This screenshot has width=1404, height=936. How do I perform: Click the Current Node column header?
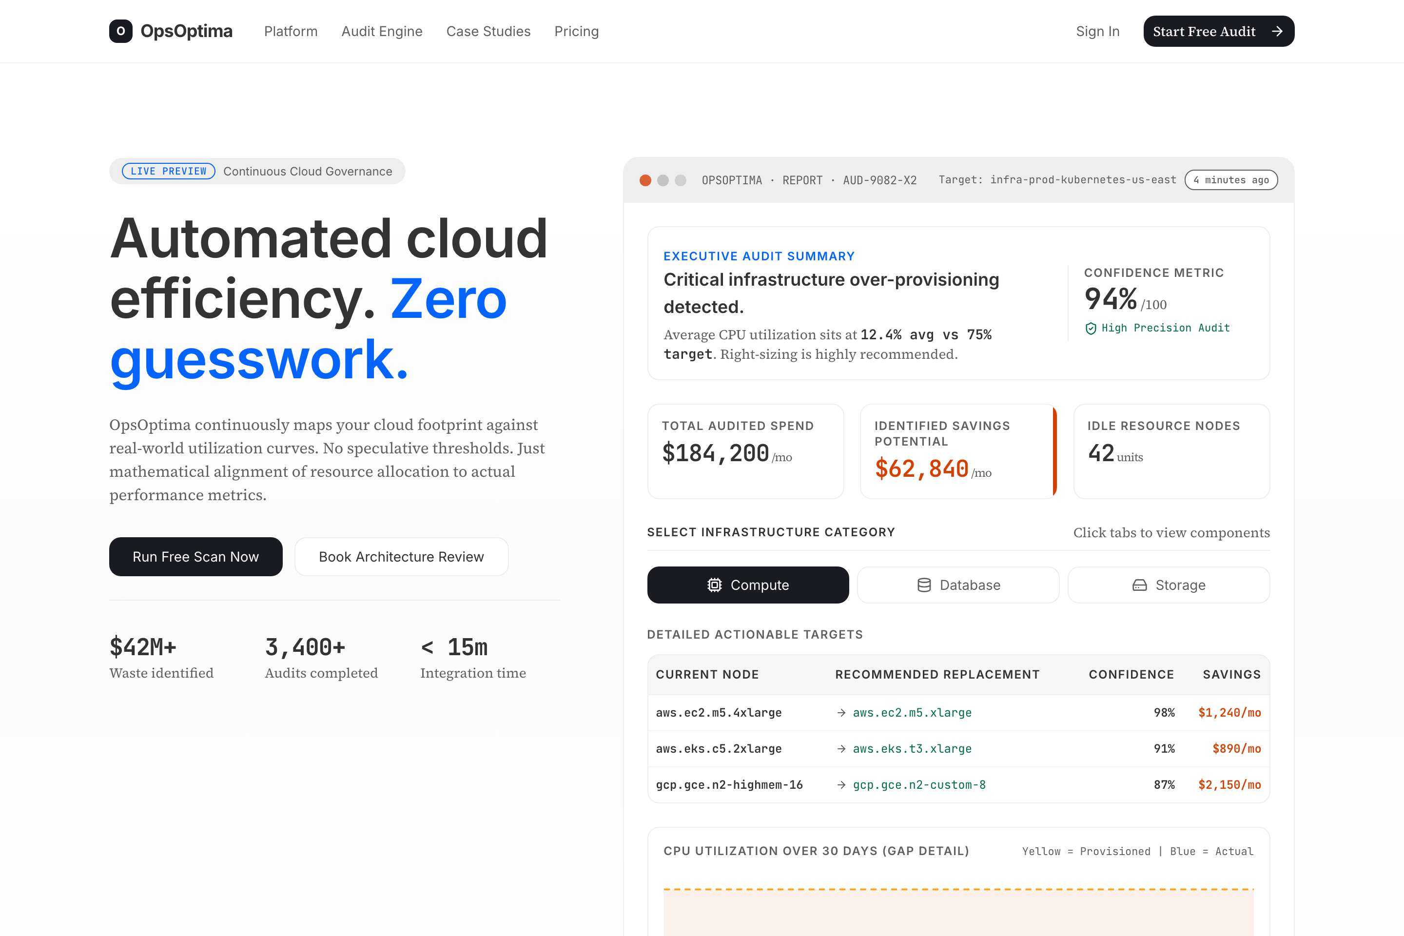pos(707,675)
